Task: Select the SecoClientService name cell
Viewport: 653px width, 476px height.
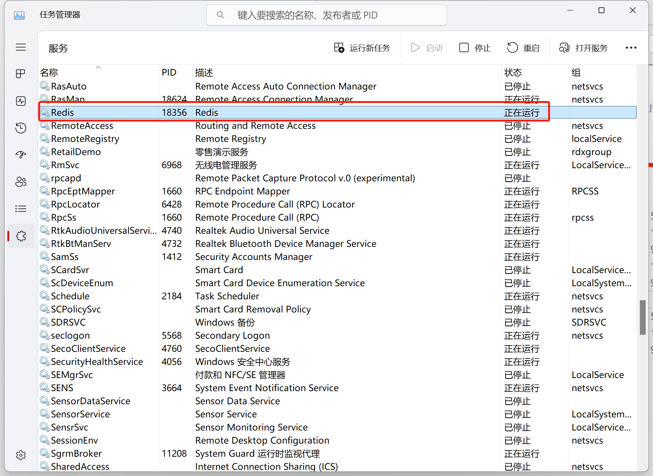Action: click(x=88, y=349)
